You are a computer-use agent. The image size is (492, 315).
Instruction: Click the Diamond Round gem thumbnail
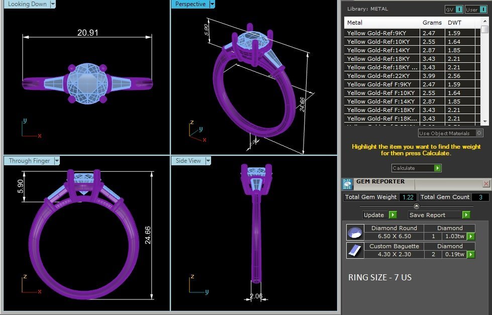[355, 233]
